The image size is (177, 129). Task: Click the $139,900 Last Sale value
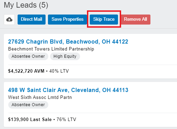(x=30, y=119)
